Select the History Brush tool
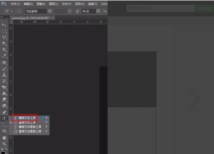This screenshot has height=154, width=214. (x=4, y=81)
